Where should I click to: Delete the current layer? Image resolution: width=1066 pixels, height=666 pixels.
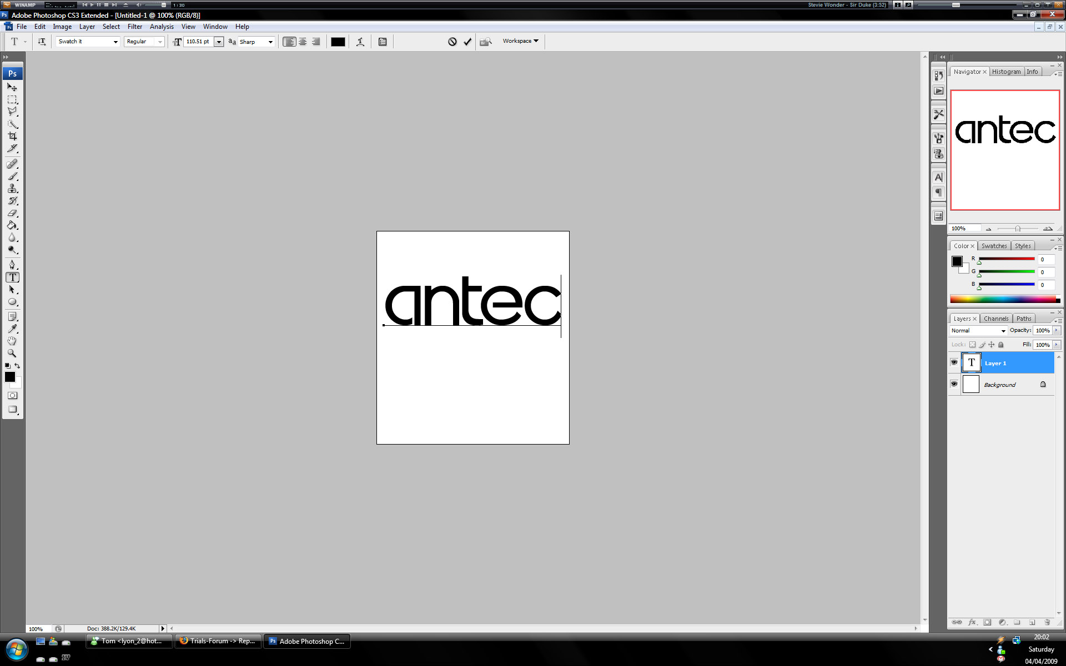coord(1047,622)
